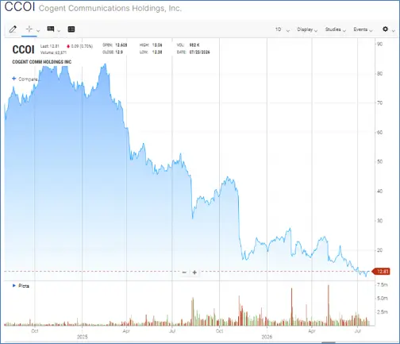This screenshot has width=400, height=344.
Task: Open chart settings gear
Action: [386, 29]
